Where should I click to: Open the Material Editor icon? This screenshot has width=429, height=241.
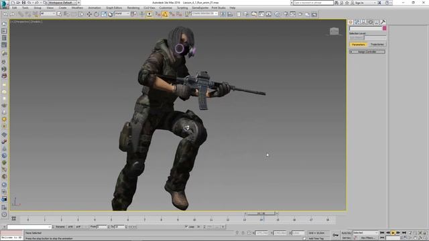coord(277,14)
